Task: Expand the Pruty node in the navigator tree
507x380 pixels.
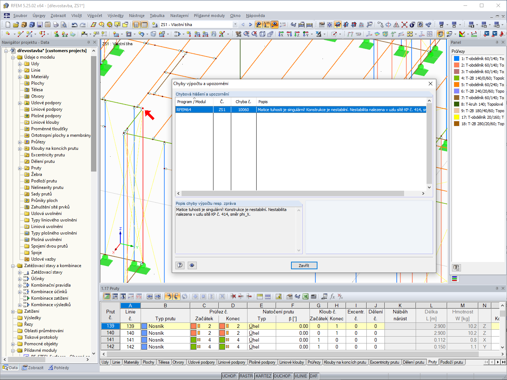Action: (20, 168)
